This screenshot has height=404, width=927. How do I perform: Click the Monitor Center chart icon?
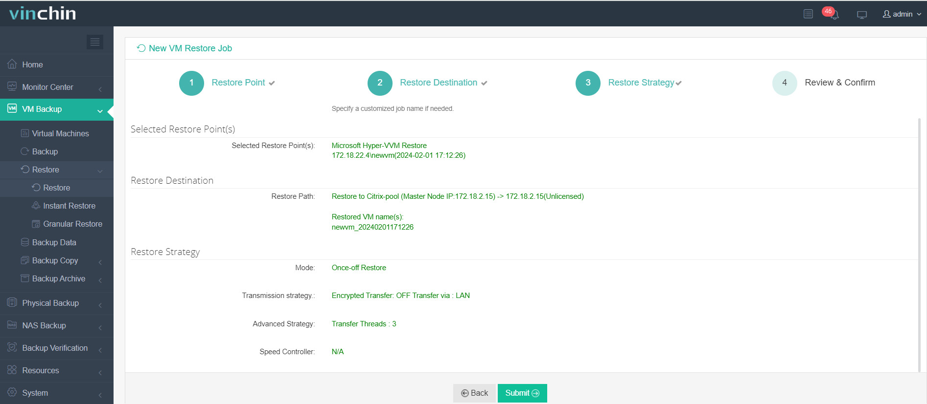pyautogui.click(x=12, y=86)
